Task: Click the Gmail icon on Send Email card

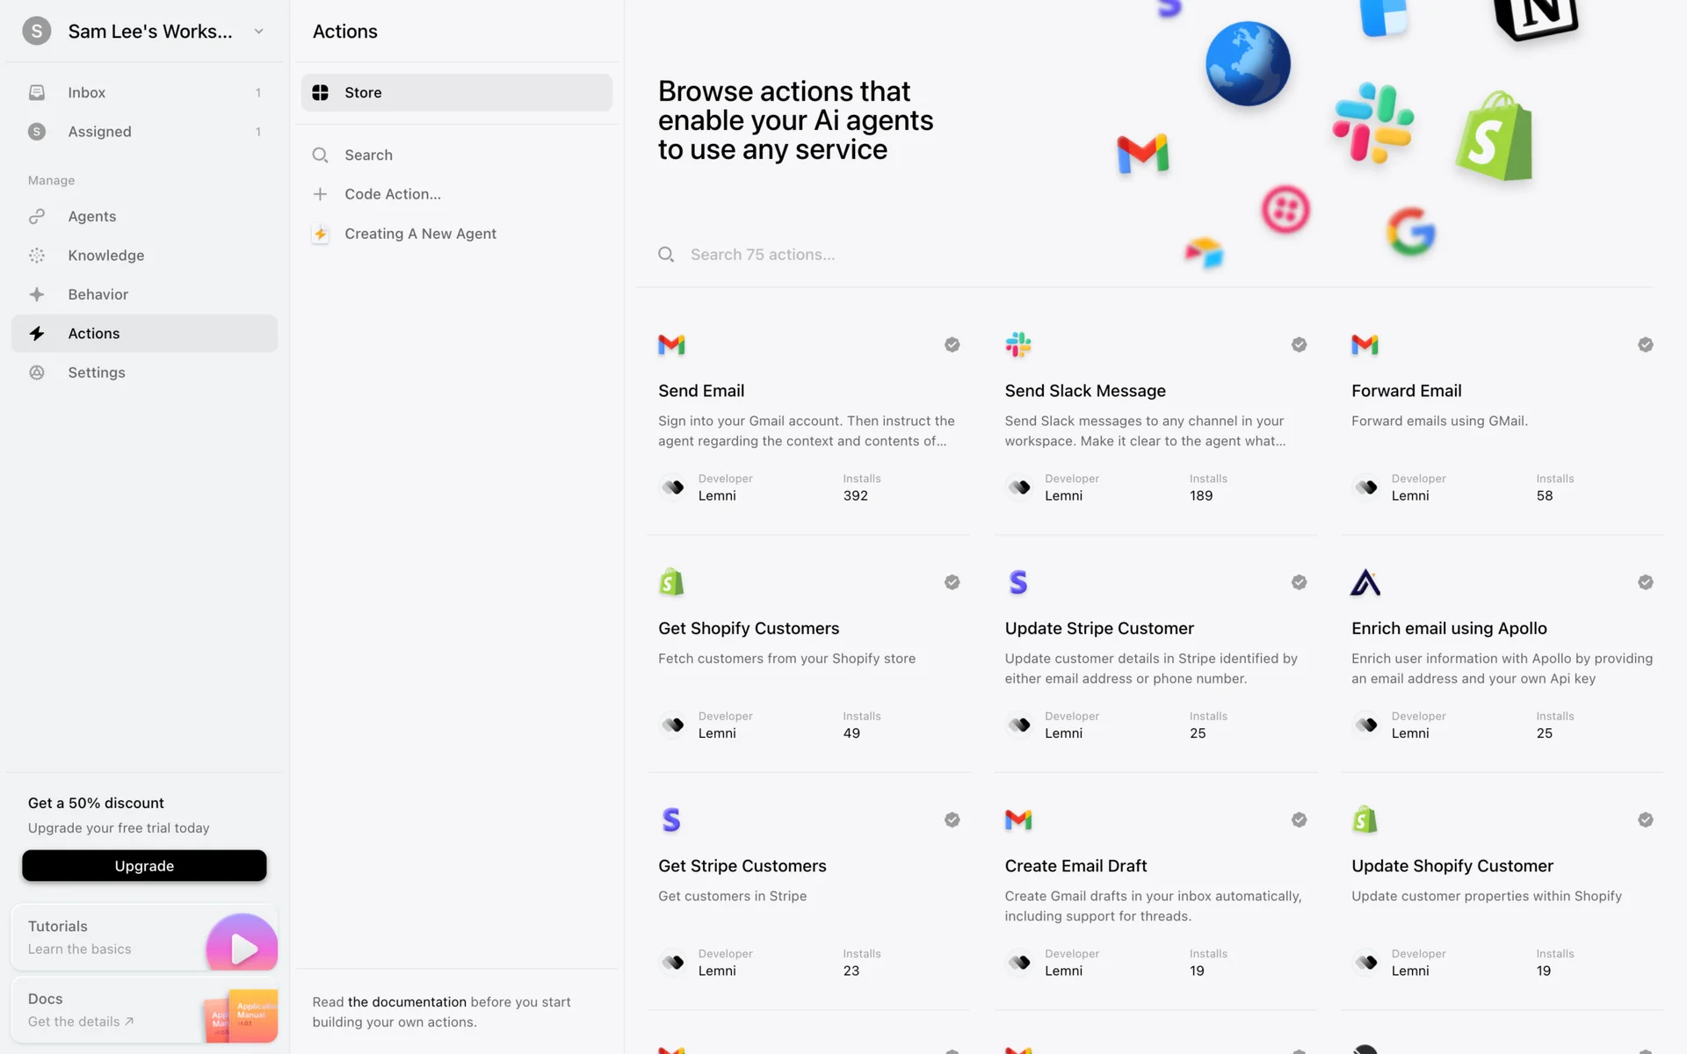Action: 671,344
